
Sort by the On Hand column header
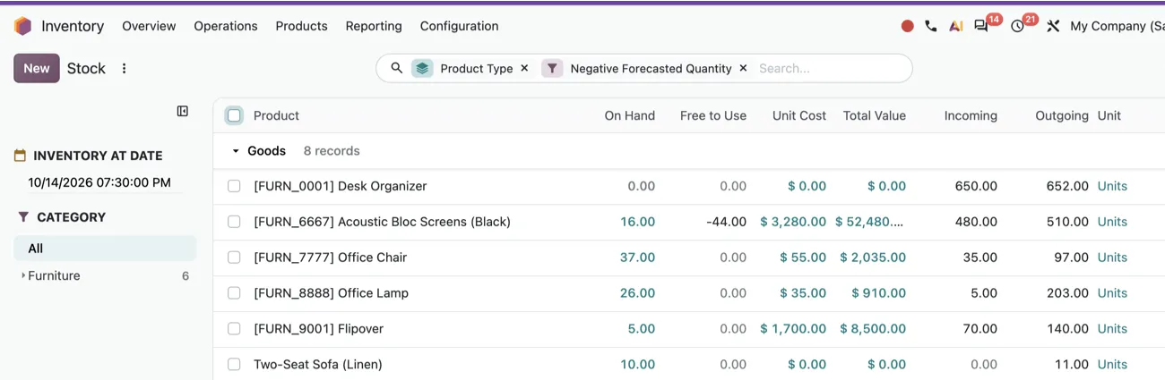point(629,115)
